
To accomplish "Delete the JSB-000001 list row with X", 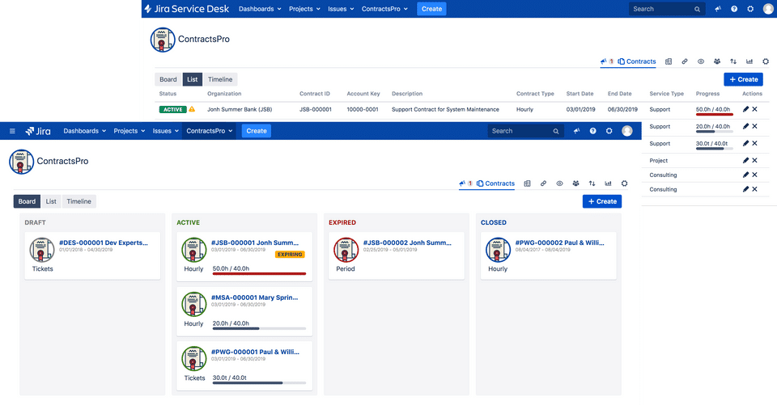I will 754,109.
